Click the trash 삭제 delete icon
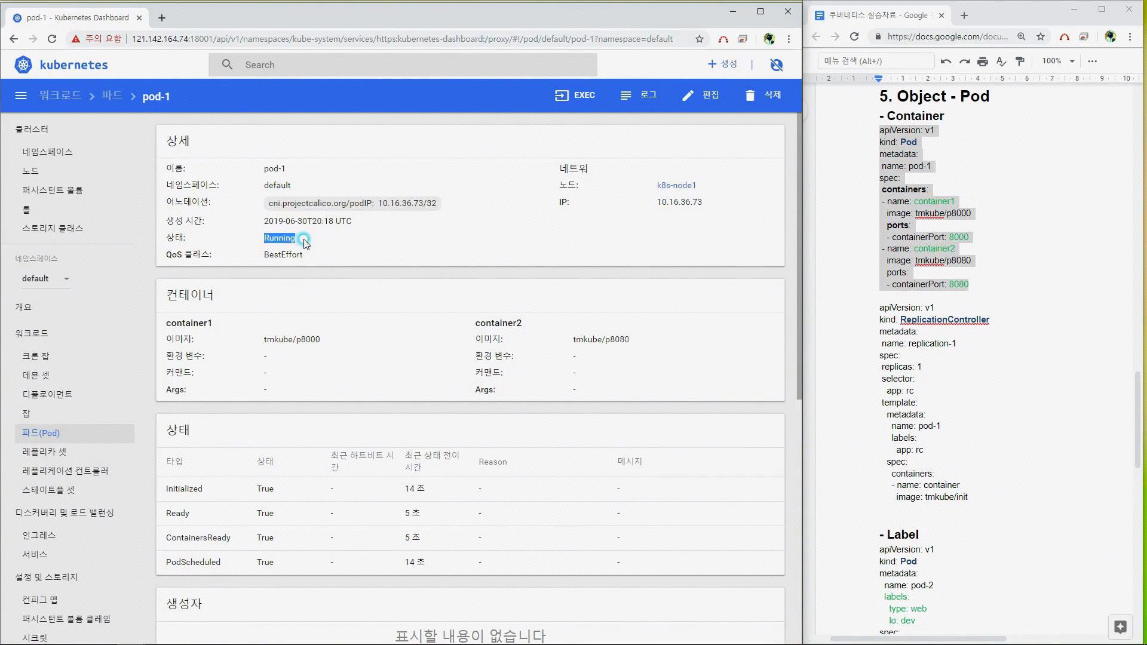 (750, 96)
